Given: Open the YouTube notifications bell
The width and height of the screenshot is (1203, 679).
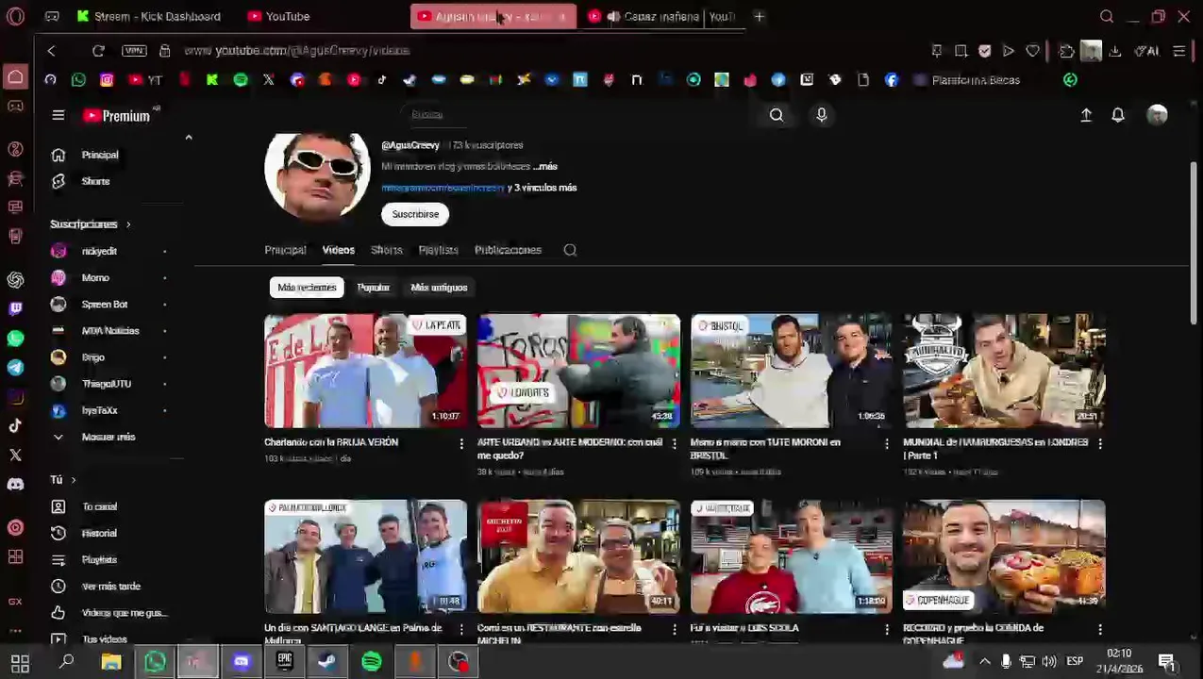Looking at the screenshot, I should [x=1118, y=115].
